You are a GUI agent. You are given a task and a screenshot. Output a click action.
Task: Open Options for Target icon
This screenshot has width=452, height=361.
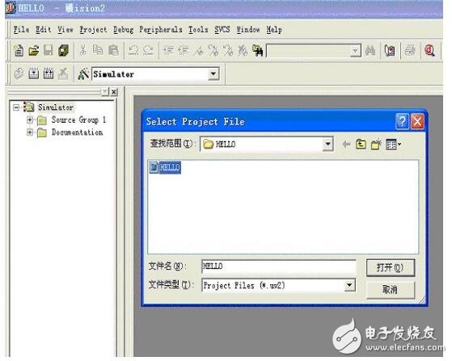click(83, 74)
